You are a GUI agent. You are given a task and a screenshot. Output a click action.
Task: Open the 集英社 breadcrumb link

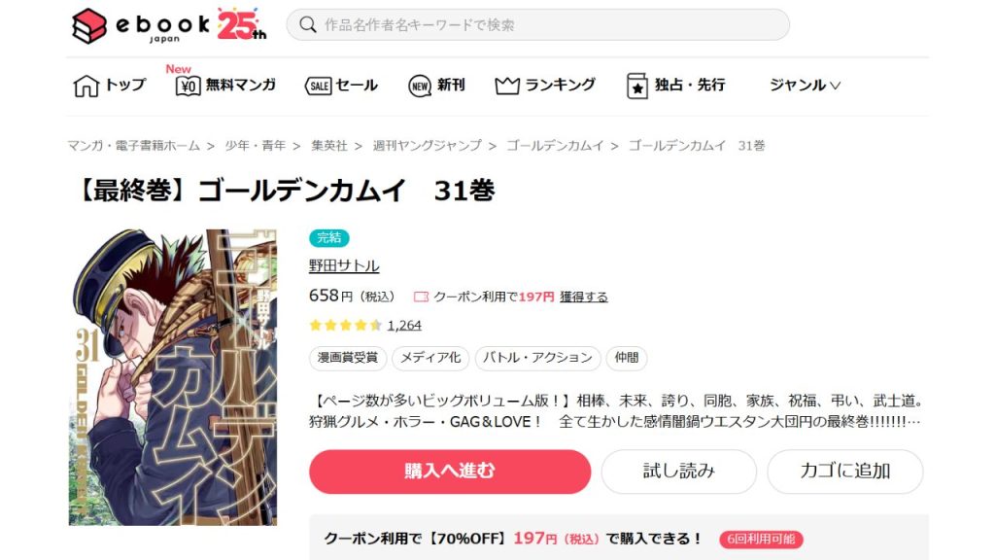point(328,146)
